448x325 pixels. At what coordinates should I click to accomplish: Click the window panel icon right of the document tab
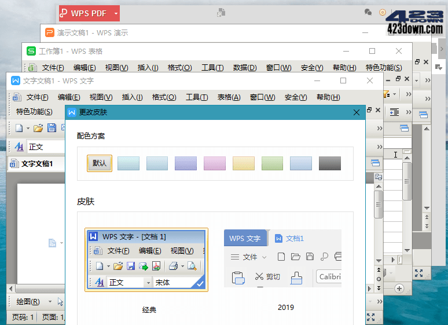[x=375, y=163]
